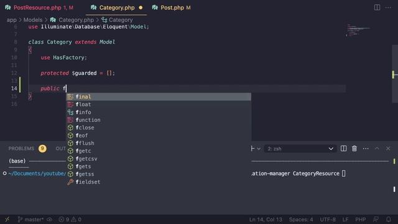Select the finfo suggestion
The image size is (398, 224).
point(159,112)
